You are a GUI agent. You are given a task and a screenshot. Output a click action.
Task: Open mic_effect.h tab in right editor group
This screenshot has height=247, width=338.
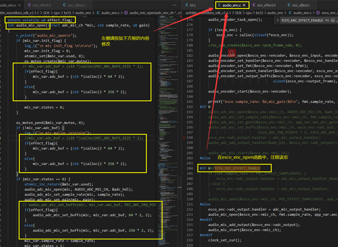click(x=266, y=5)
